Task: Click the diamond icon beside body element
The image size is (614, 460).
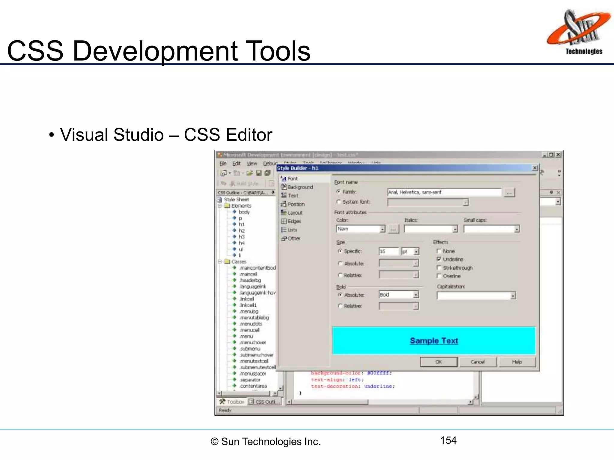Action: coord(234,212)
